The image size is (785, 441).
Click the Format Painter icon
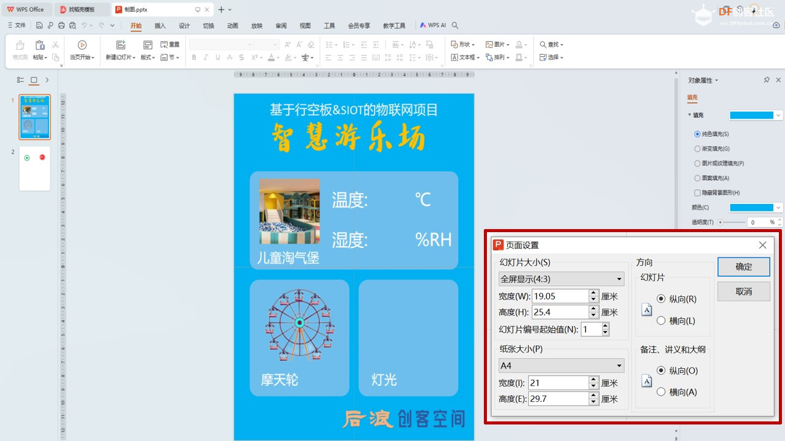20,45
